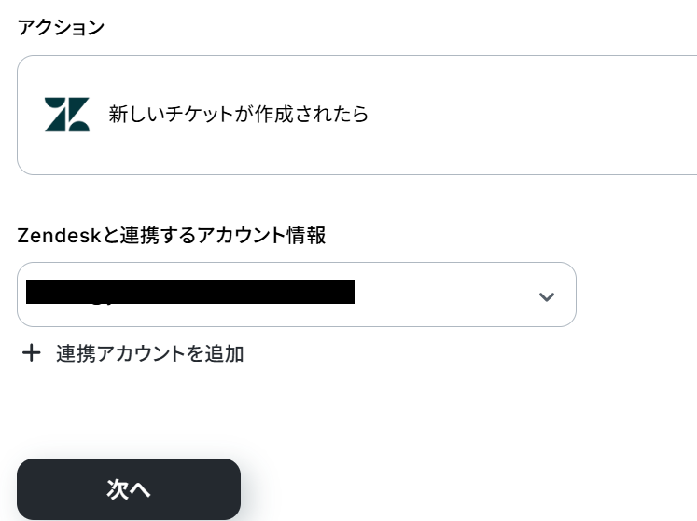697x521 pixels.
Task: Click the アクション section label
Action: (x=61, y=27)
